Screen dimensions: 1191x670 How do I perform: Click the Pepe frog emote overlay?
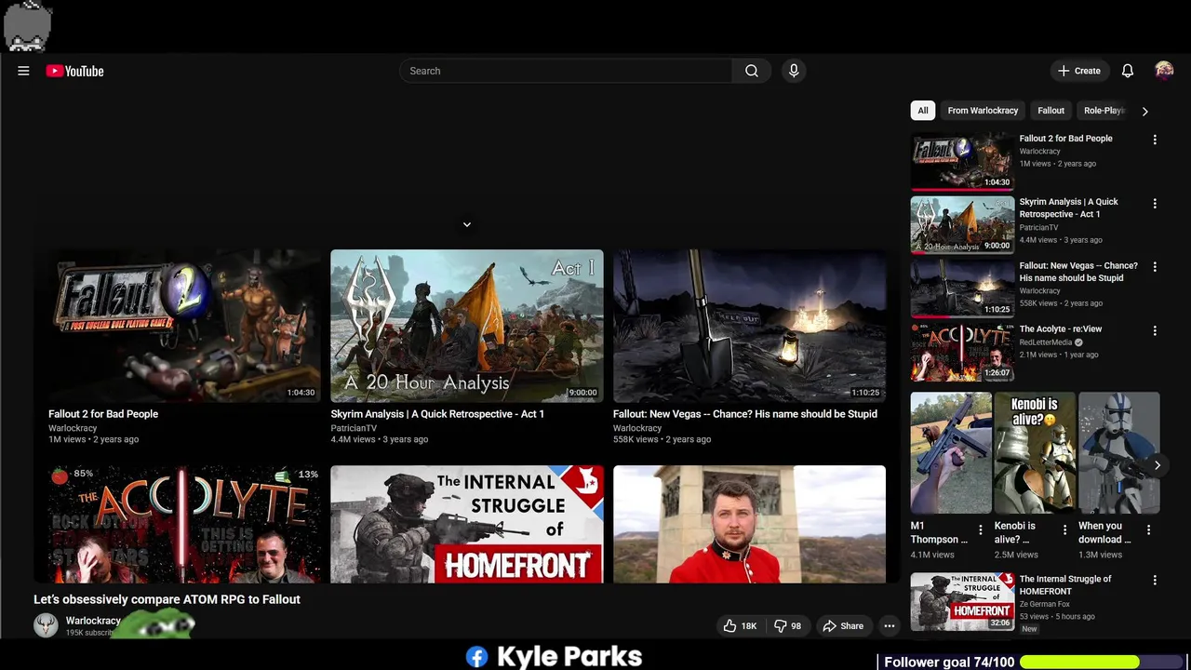[x=156, y=625]
